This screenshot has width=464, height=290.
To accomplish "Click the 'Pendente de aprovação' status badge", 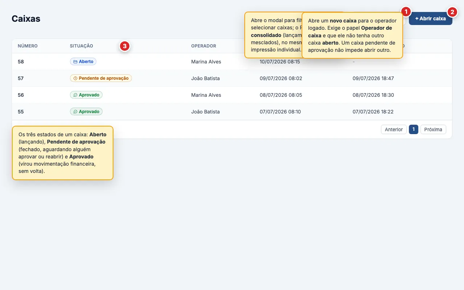I will coord(101,78).
